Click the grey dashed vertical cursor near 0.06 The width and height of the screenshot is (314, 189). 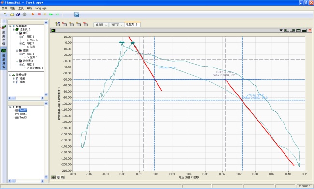click(x=225, y=104)
